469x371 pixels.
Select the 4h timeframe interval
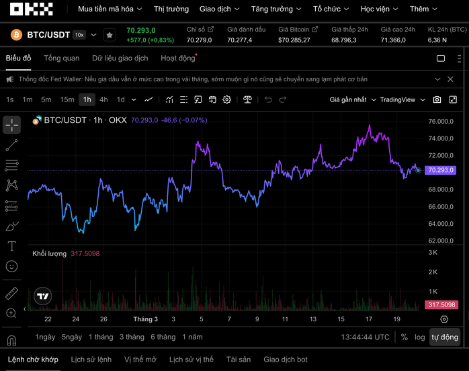(103, 99)
